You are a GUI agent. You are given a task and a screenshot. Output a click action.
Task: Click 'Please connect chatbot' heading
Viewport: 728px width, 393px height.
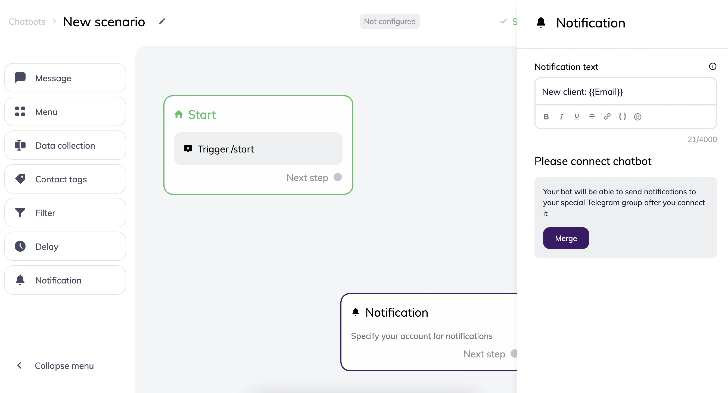(593, 161)
